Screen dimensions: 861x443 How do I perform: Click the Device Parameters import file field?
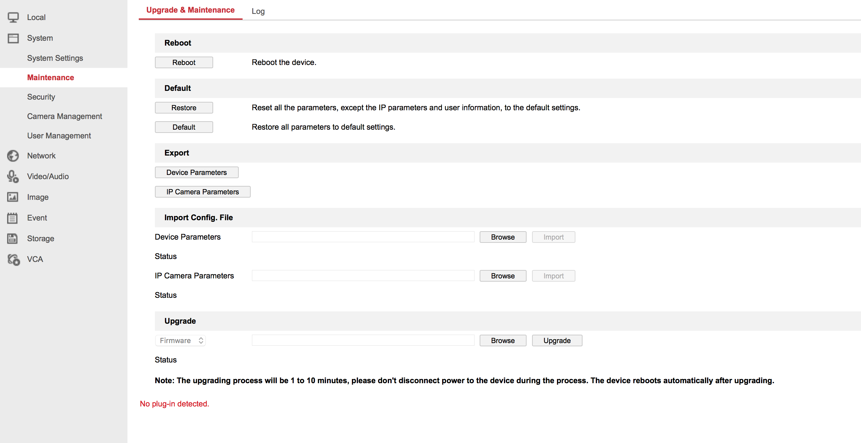363,237
